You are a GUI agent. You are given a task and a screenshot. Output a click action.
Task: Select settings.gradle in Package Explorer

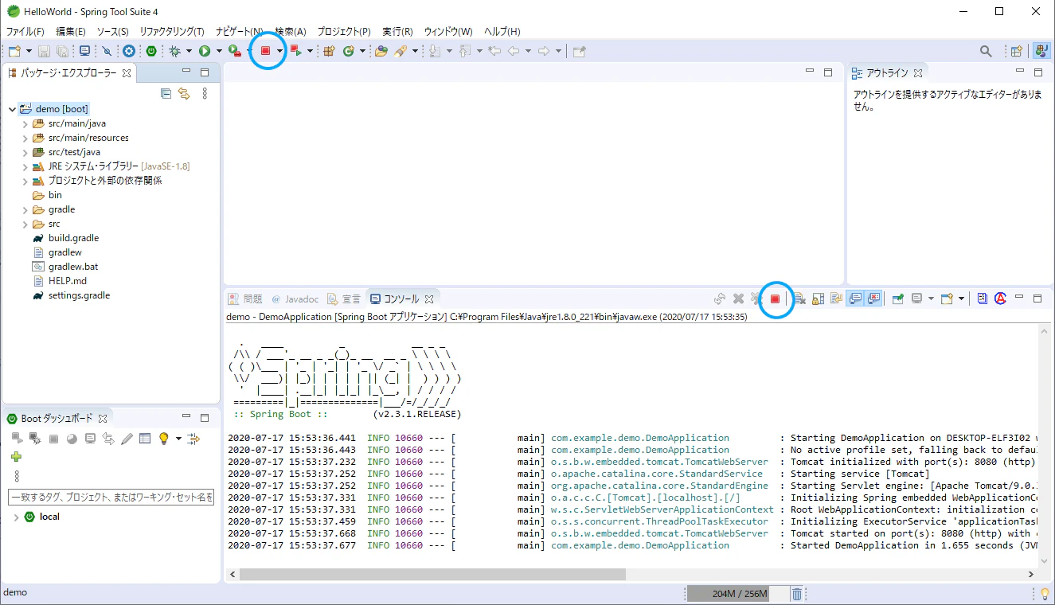point(79,295)
